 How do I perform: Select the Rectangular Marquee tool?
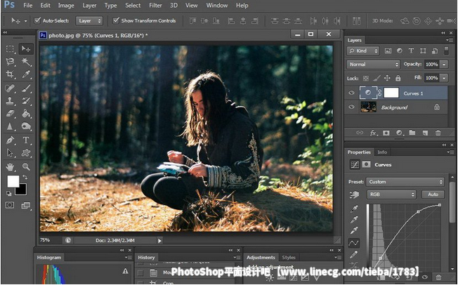(x=10, y=48)
